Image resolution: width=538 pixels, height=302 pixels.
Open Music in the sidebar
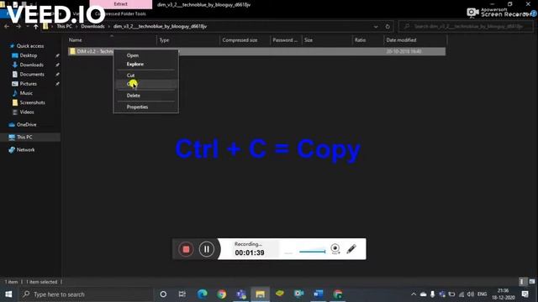(x=26, y=93)
